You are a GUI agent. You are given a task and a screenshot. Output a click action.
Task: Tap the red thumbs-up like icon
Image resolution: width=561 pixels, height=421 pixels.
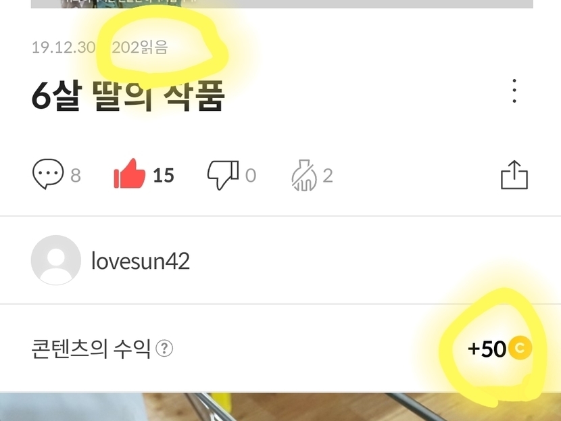click(130, 174)
